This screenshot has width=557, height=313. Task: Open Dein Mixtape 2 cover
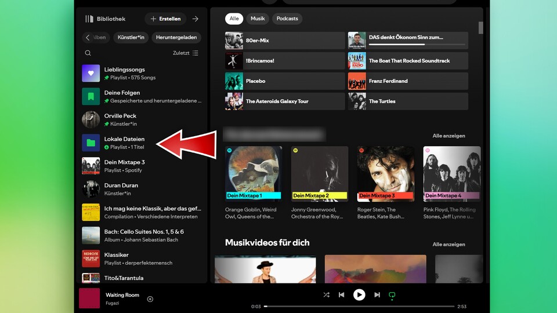point(320,174)
